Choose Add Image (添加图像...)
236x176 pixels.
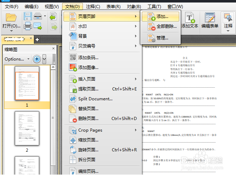pos(102,68)
